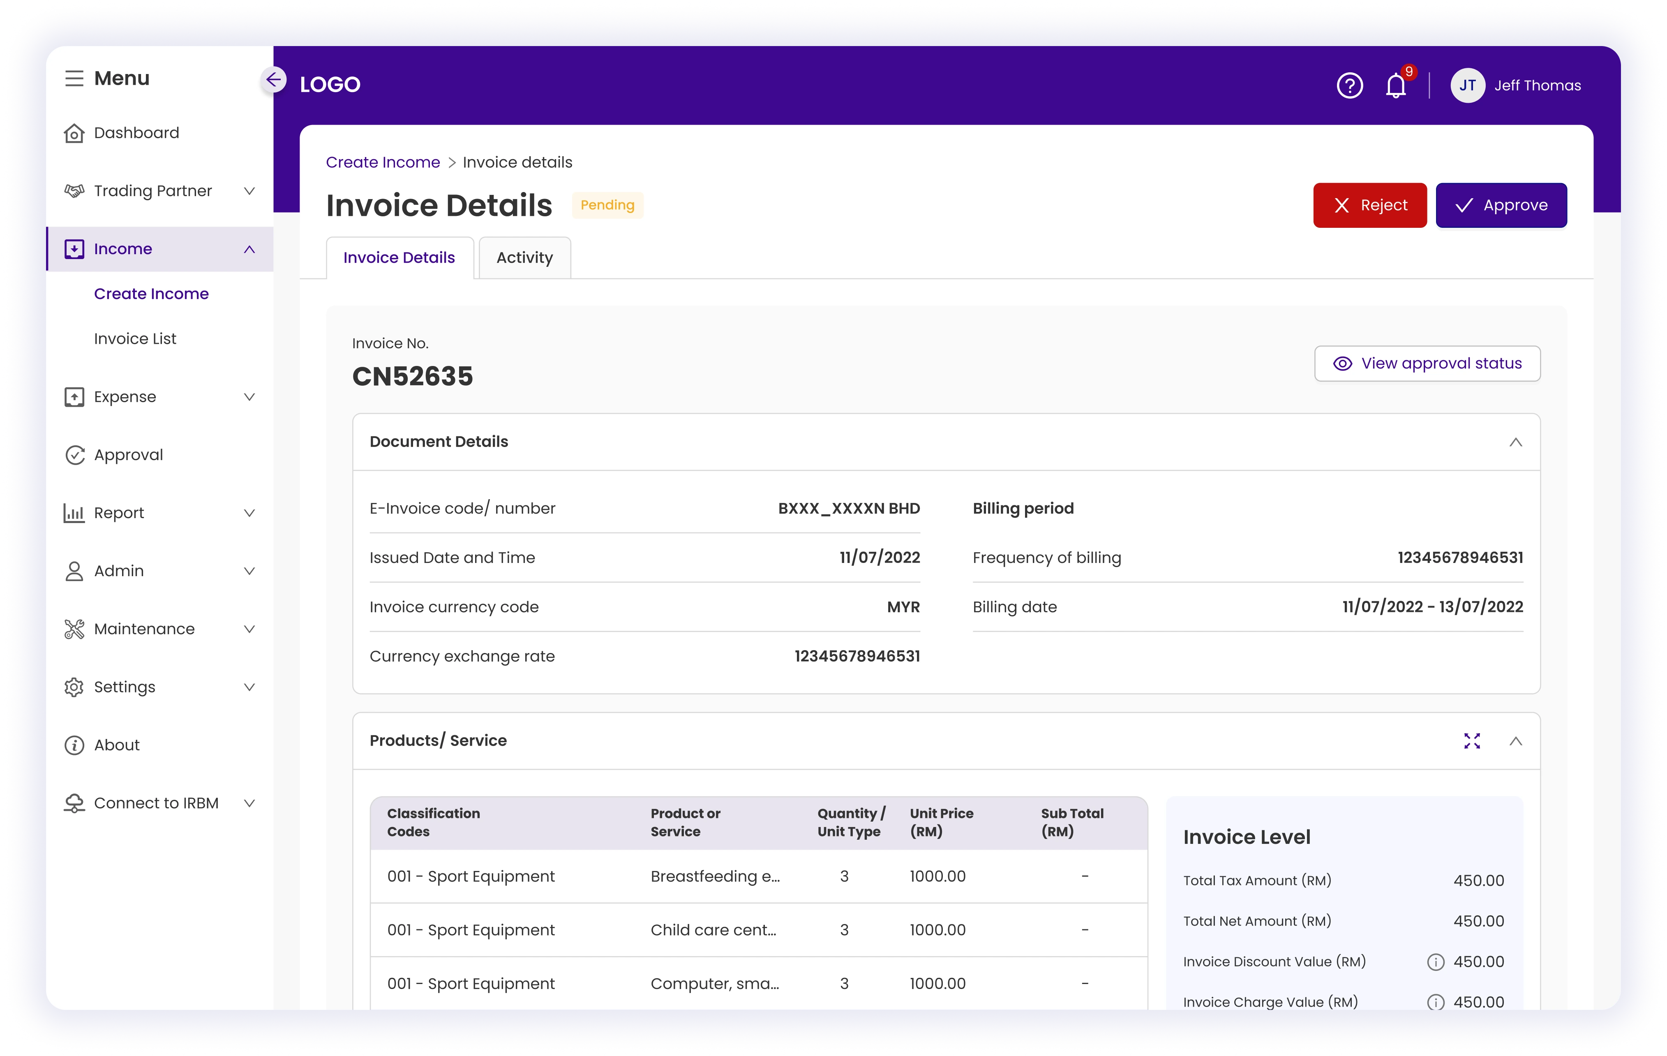This screenshot has height=1056, width=1667.
Task: Click the Maintenance tools icon
Action: [x=74, y=629]
